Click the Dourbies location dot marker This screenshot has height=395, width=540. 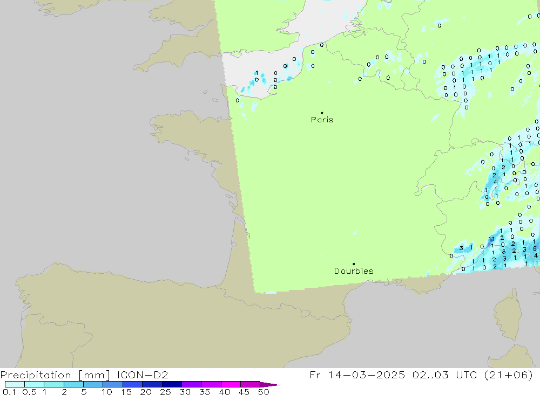(x=354, y=264)
